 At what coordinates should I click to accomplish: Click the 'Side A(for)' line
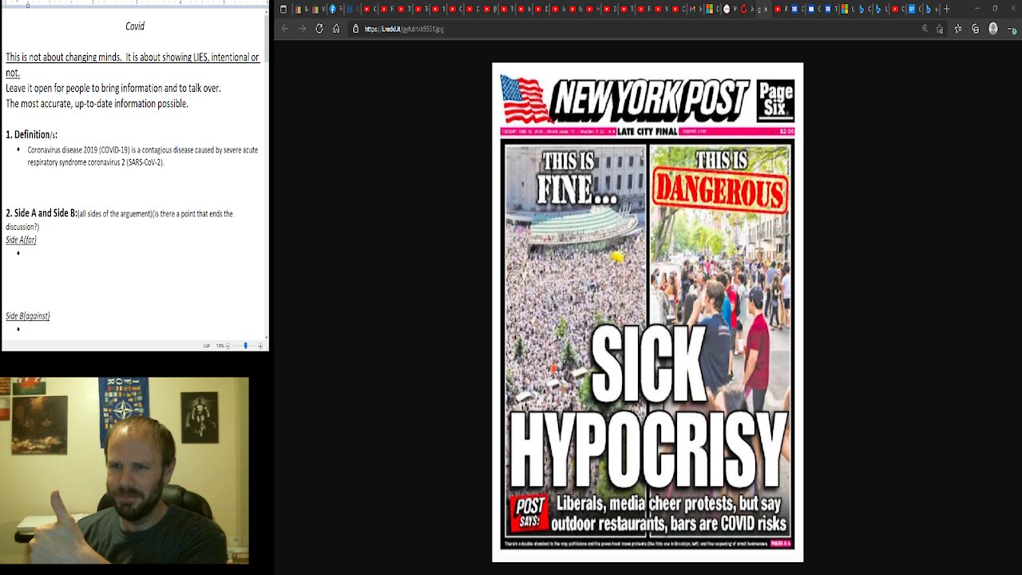click(21, 240)
